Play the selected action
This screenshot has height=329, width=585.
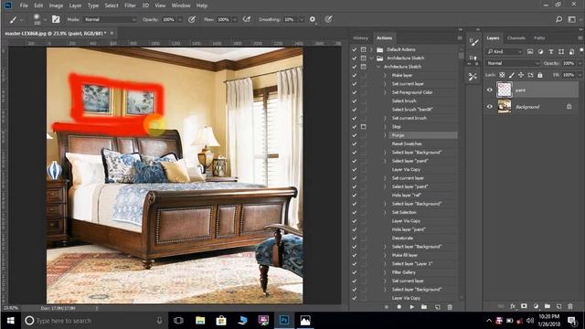pyautogui.click(x=412, y=307)
